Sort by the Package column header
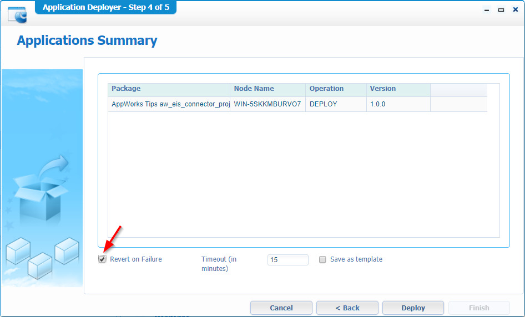Image resolution: width=525 pixels, height=317 pixels. coord(169,89)
